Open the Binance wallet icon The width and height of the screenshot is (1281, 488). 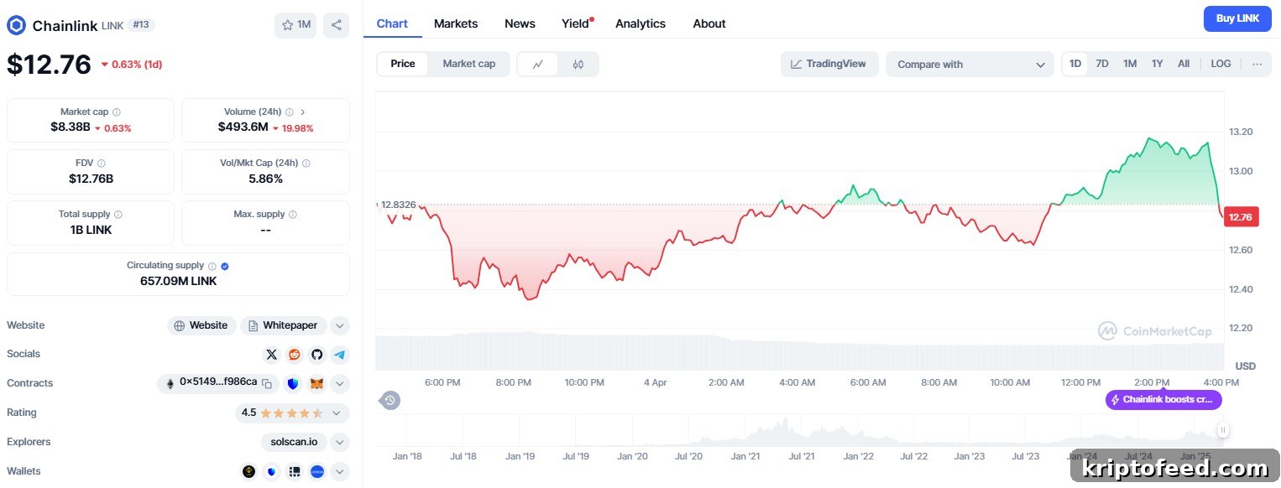[x=248, y=472]
